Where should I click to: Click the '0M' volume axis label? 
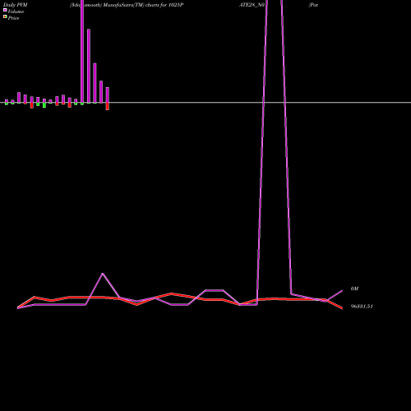click(354, 289)
